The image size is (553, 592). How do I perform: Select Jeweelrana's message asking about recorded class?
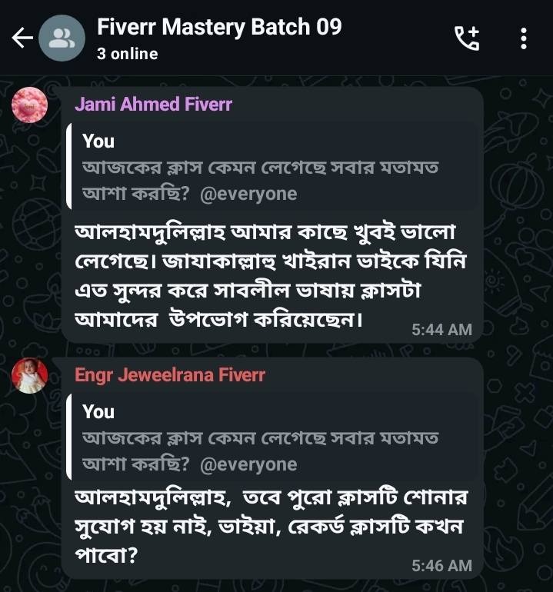point(272,527)
